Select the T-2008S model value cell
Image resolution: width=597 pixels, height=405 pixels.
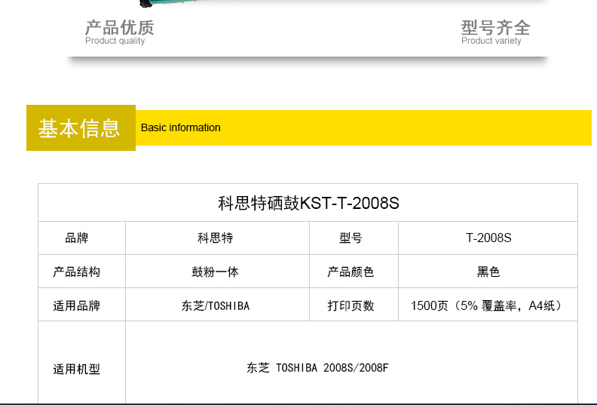tap(488, 238)
